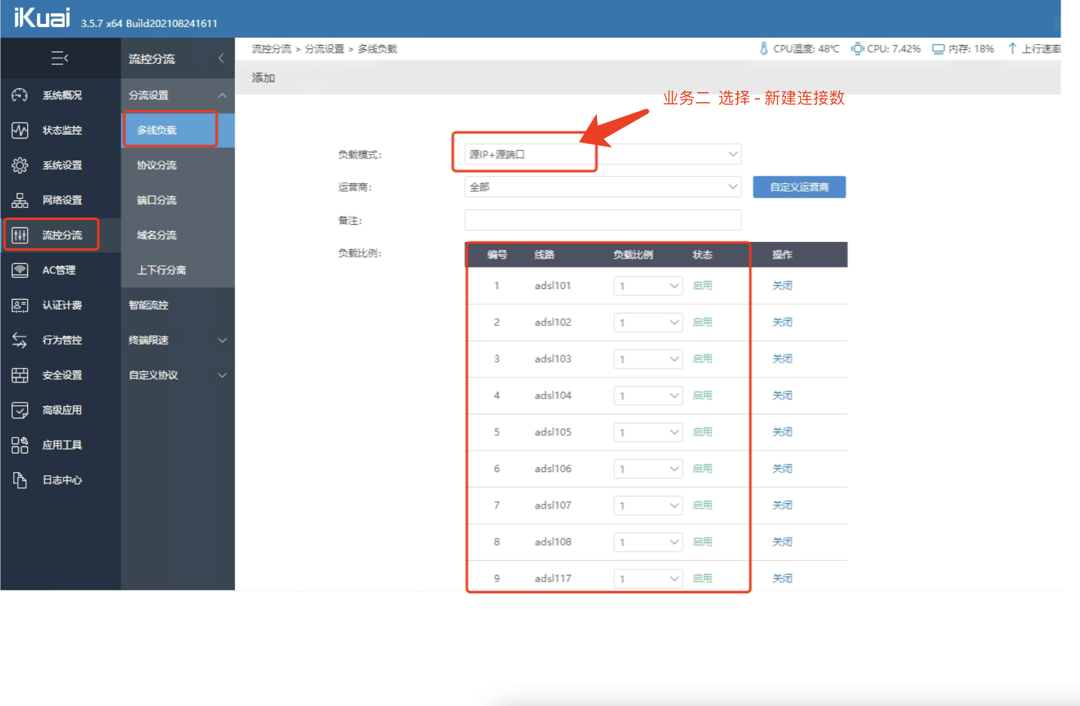Open load ratio dropdown for adsl108
Image resolution: width=1080 pixels, height=706 pixels.
(648, 542)
